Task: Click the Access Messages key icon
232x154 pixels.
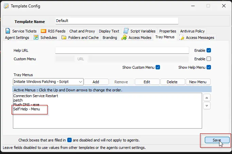Action: [x=182, y=38]
